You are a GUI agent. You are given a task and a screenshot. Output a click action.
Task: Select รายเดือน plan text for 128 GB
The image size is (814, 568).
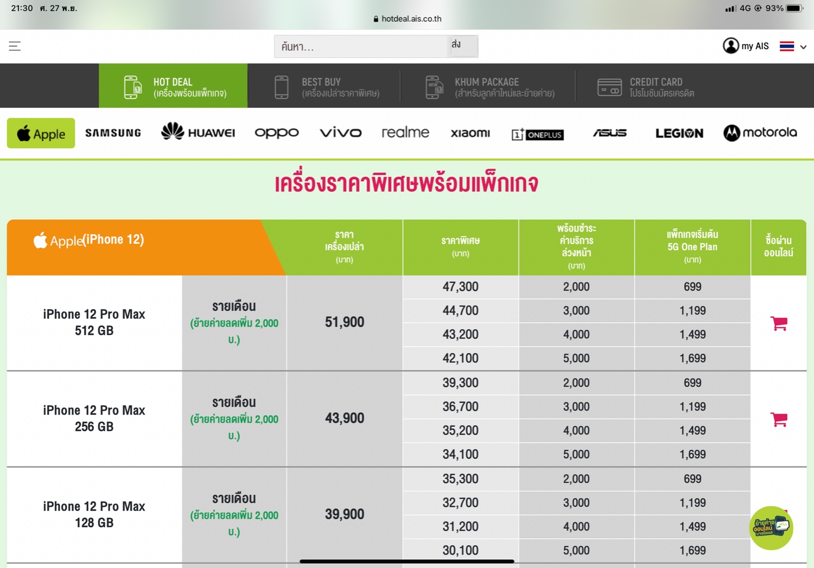point(234,499)
